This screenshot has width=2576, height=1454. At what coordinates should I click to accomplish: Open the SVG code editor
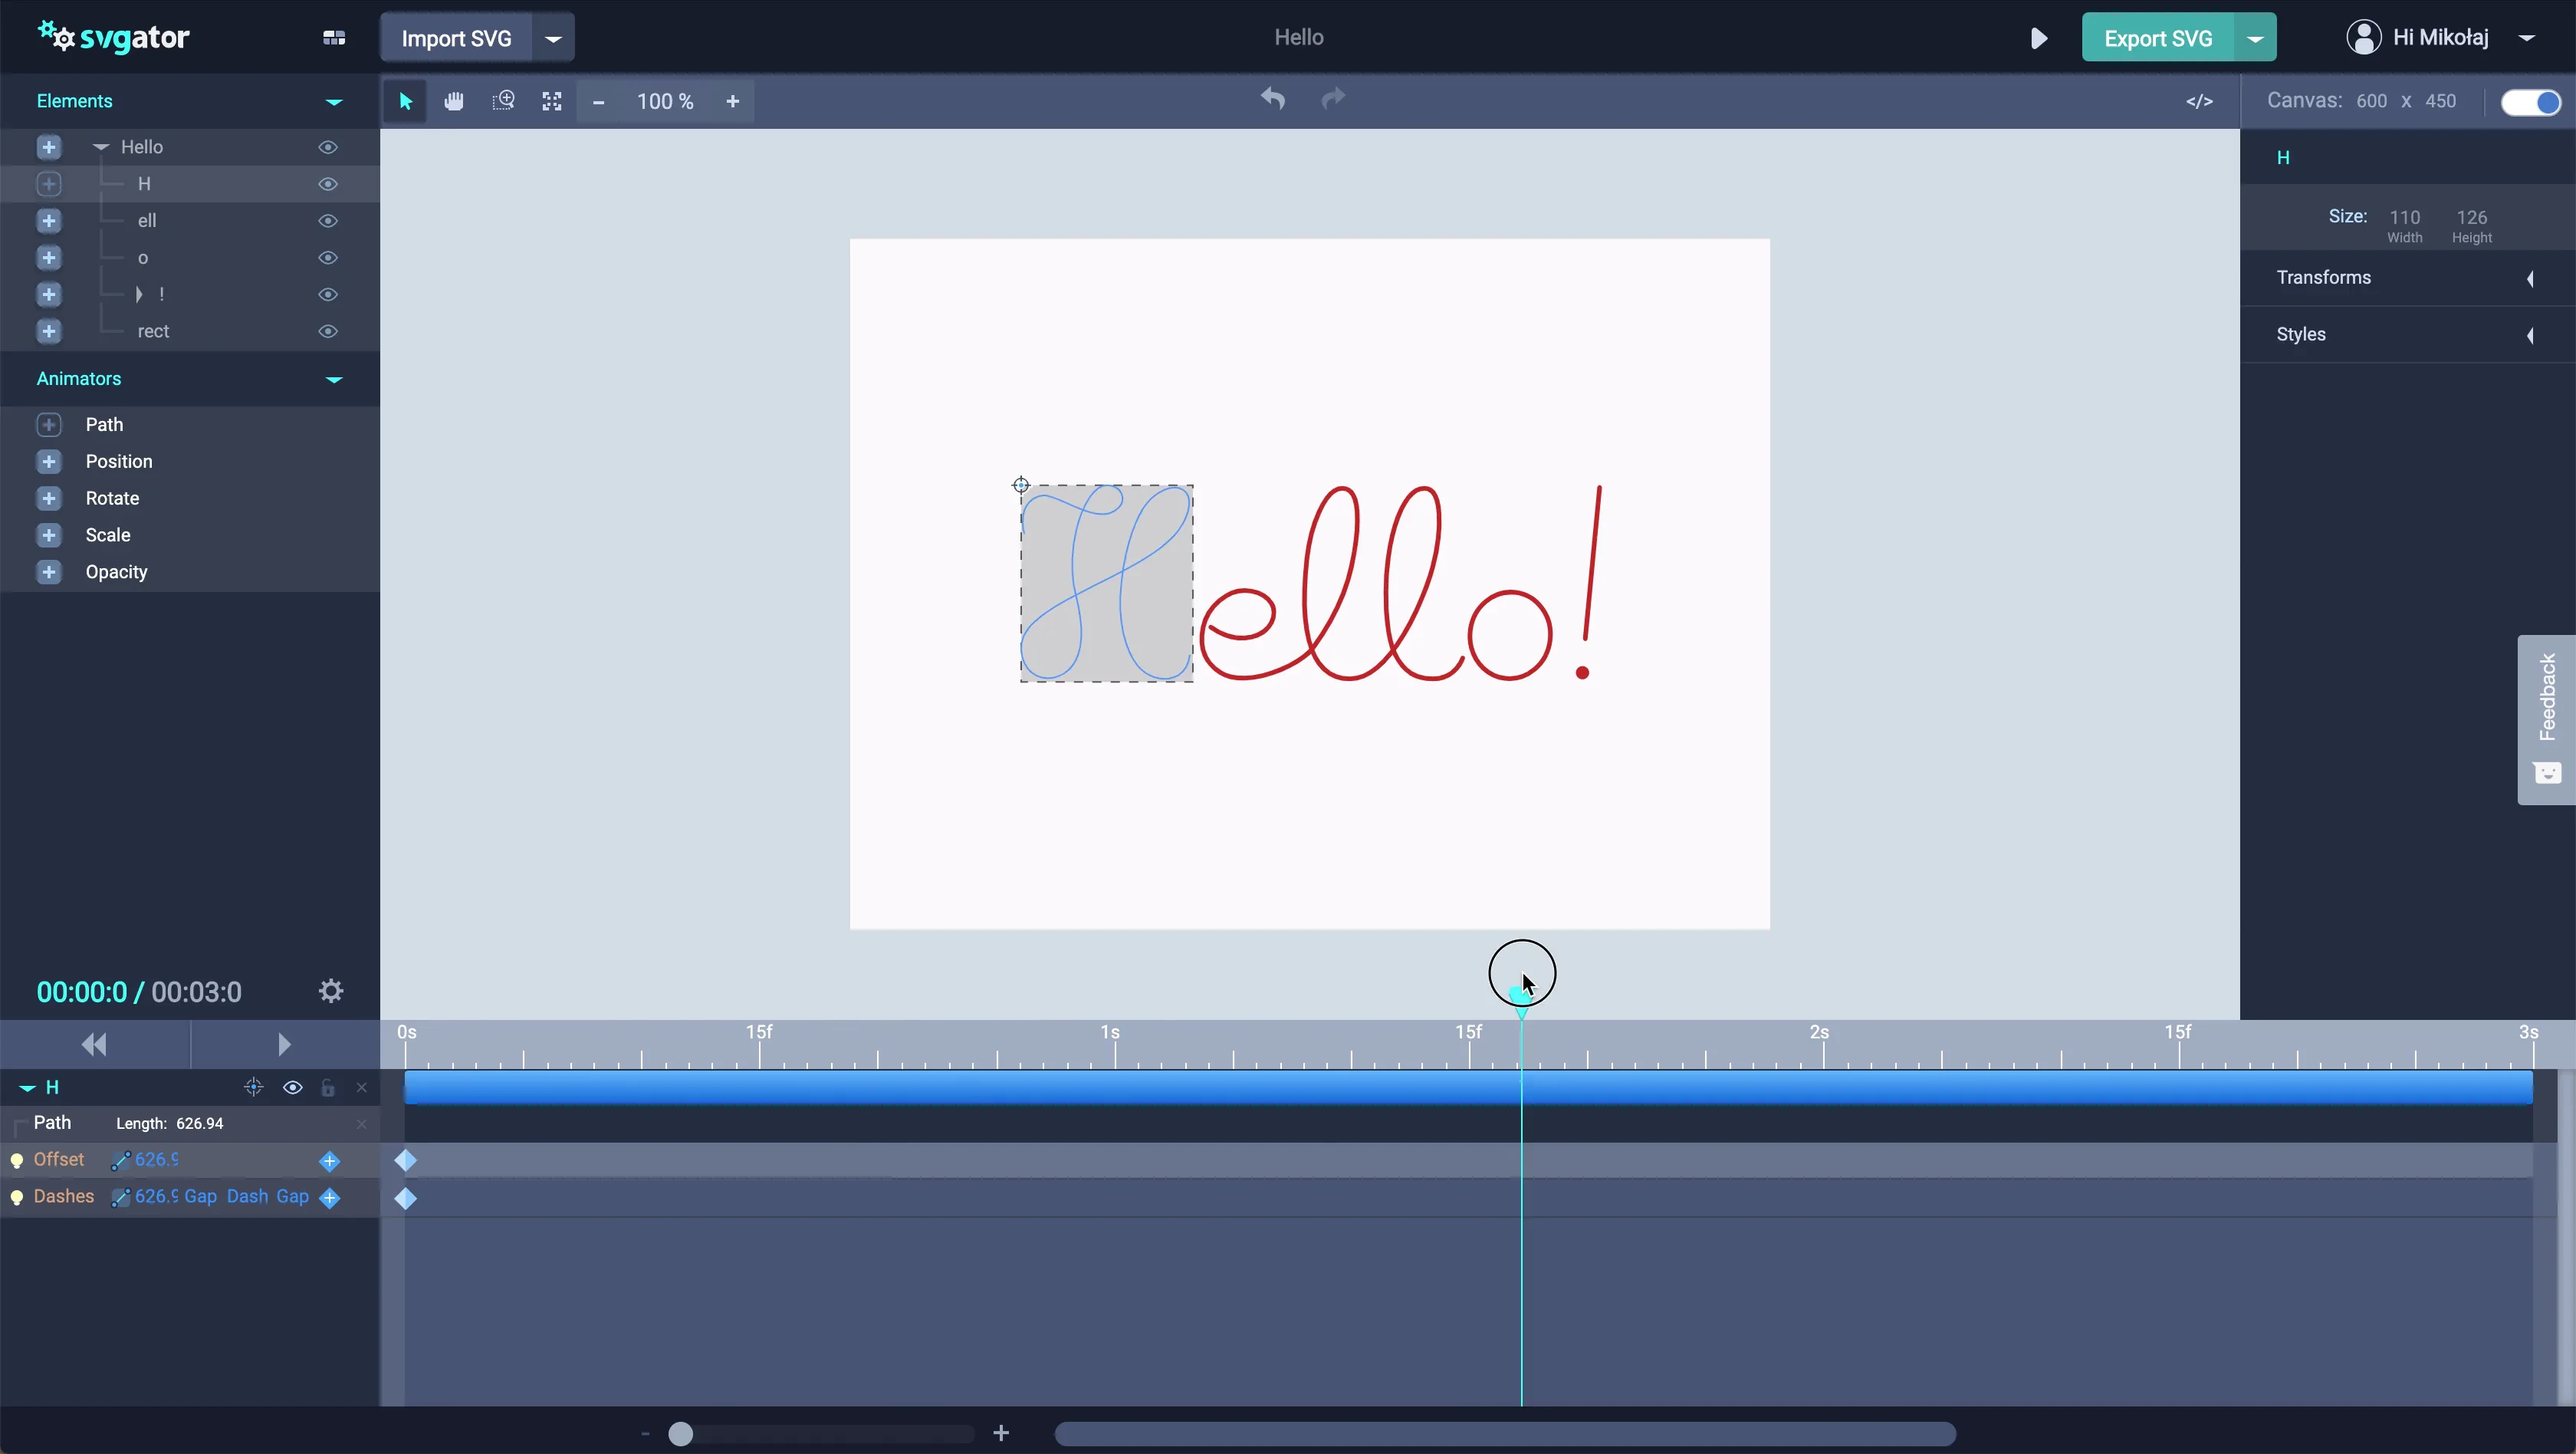(x=2198, y=101)
